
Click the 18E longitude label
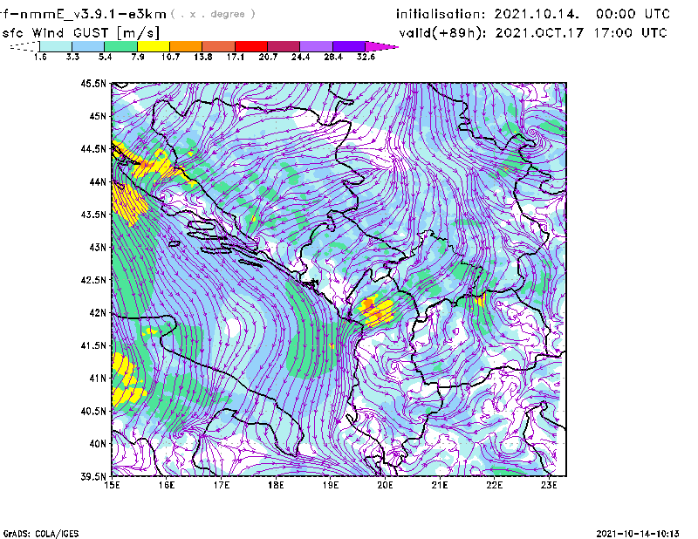pyautogui.click(x=276, y=485)
